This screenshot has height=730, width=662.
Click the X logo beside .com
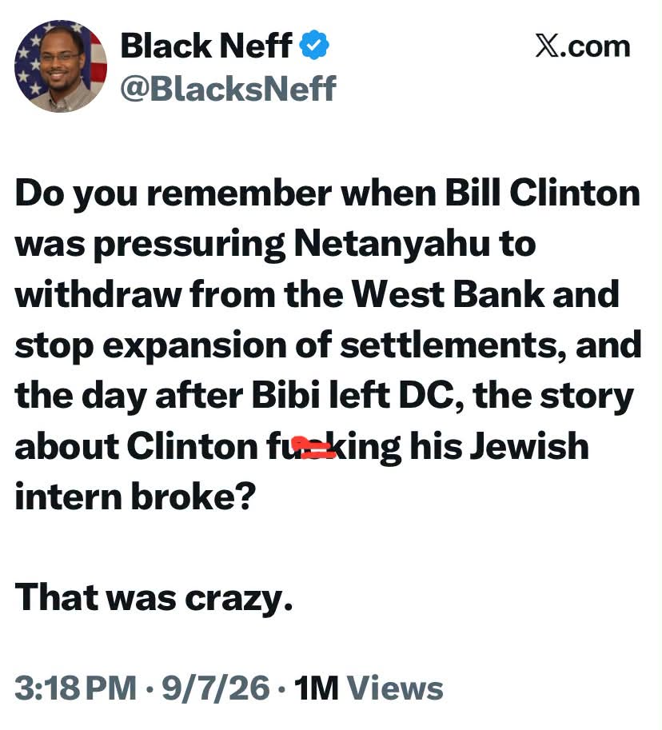pos(547,46)
